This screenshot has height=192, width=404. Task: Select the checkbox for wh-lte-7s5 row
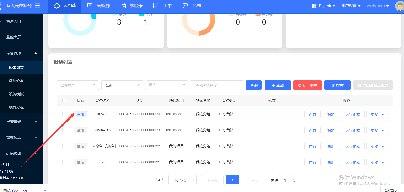click(64, 130)
